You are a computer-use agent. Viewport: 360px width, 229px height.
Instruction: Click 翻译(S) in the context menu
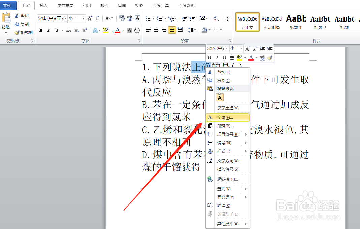click(228, 206)
